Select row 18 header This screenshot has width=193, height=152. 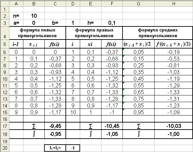click(x=5, y=134)
